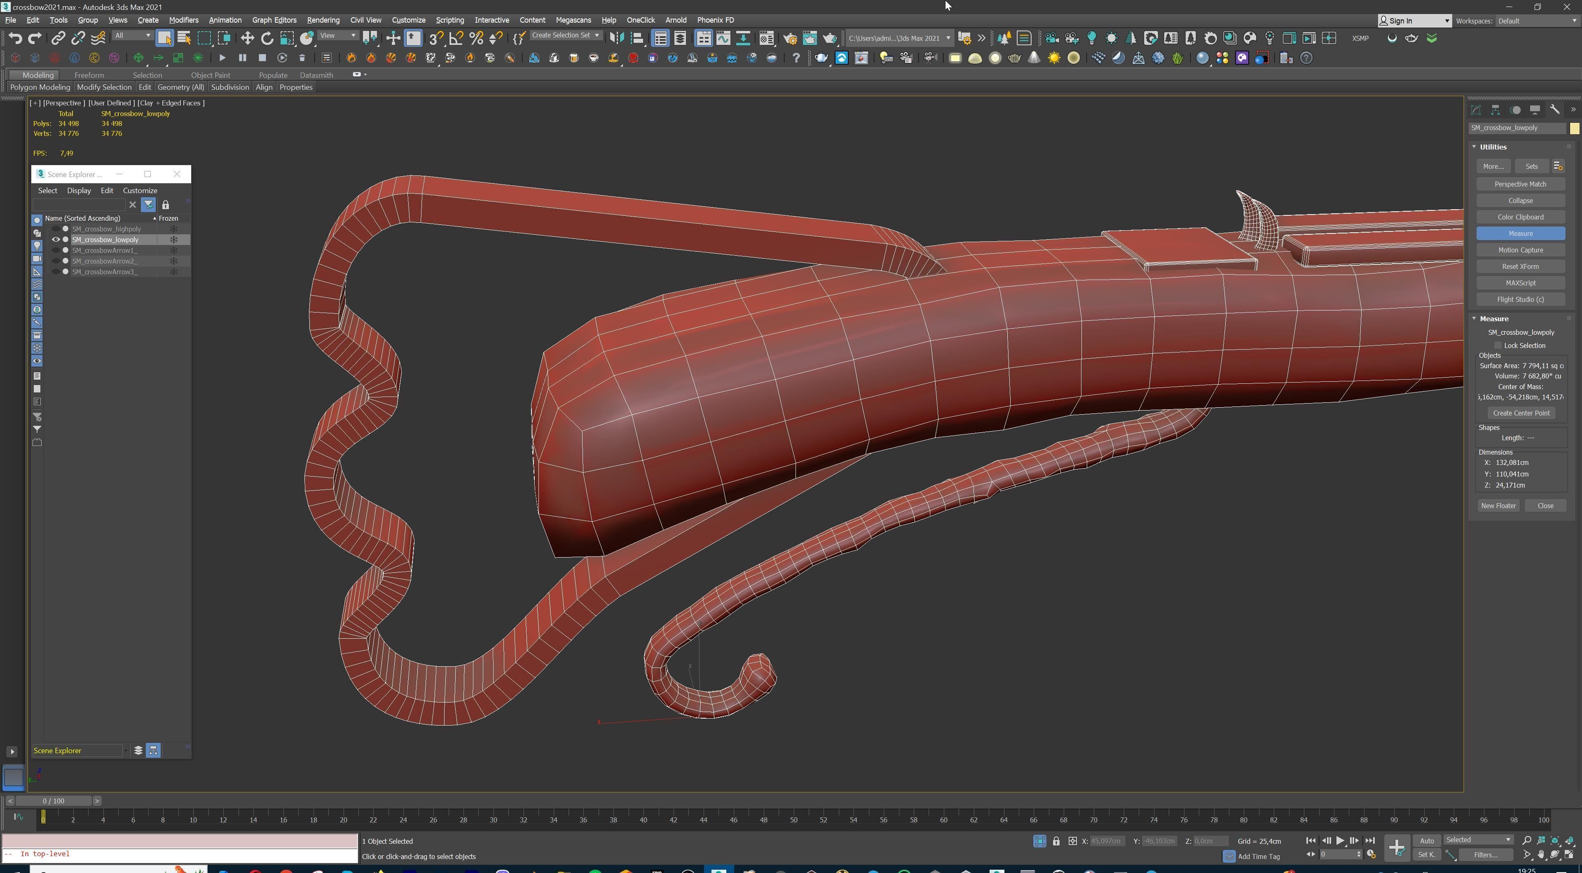The height and width of the screenshot is (873, 1582).
Task: Click the Mirror tool icon
Action: point(617,38)
